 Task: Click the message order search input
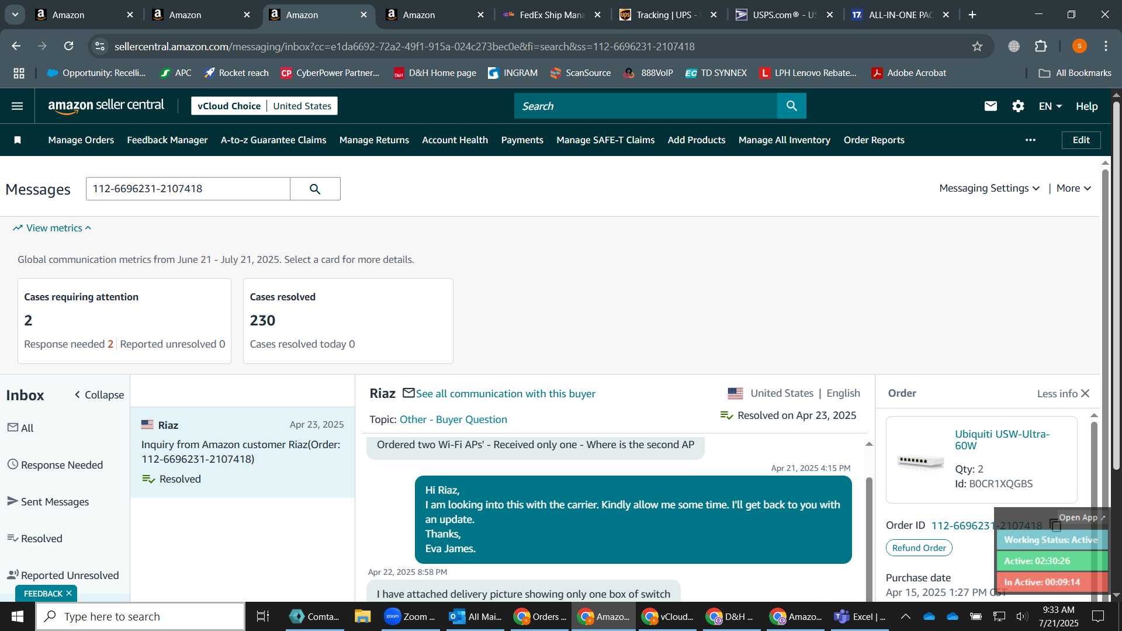click(x=188, y=189)
